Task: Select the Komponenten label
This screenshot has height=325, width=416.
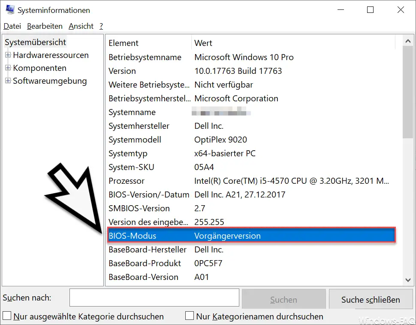Action: (x=39, y=68)
